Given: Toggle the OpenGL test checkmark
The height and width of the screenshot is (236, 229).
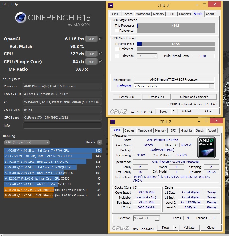Looking at the screenshot, I should coord(101,39).
